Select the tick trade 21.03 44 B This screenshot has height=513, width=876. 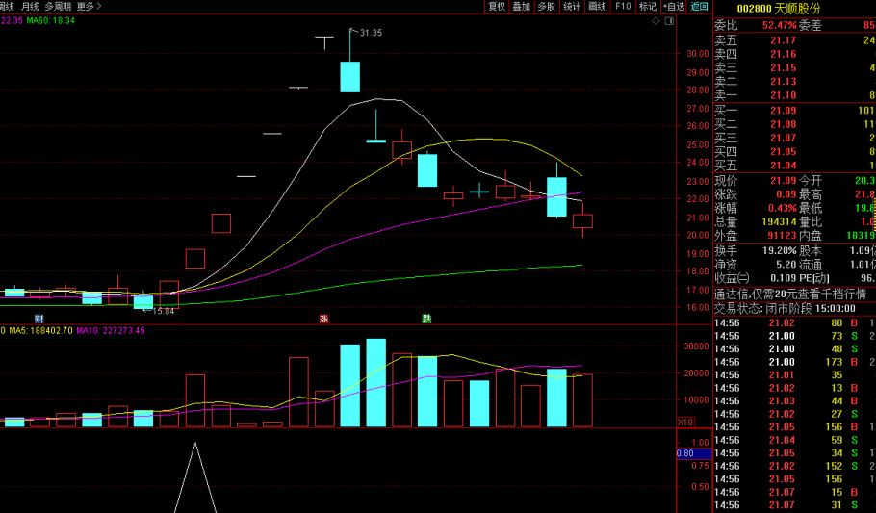tap(794, 400)
